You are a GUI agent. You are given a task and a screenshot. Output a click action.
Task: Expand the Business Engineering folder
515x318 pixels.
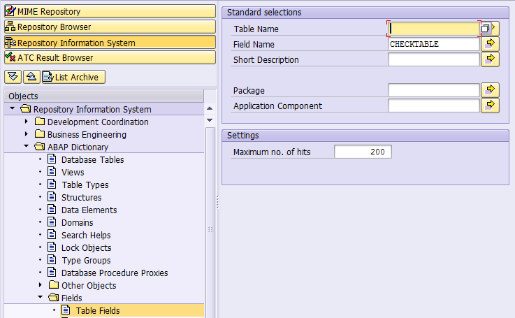(27, 134)
